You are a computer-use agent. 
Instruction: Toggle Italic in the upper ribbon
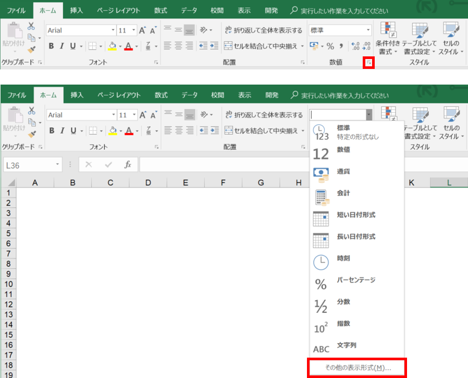[62, 46]
